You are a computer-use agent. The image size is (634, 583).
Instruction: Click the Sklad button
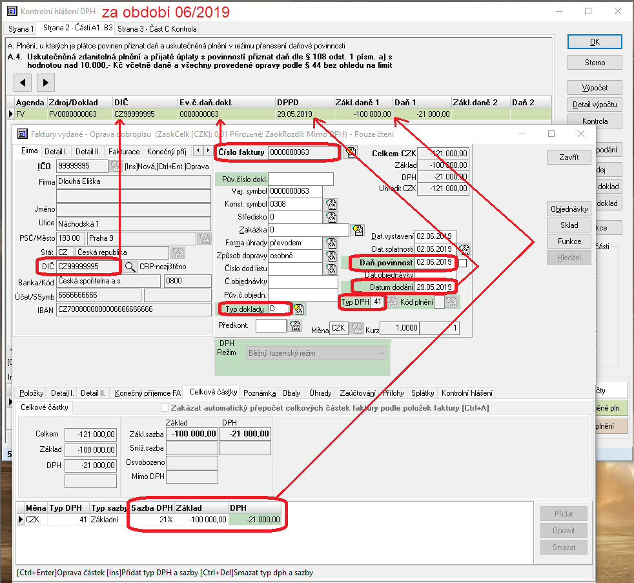tap(569, 225)
